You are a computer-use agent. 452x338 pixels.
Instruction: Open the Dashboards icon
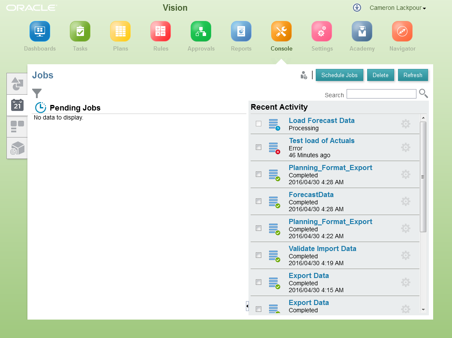click(40, 31)
